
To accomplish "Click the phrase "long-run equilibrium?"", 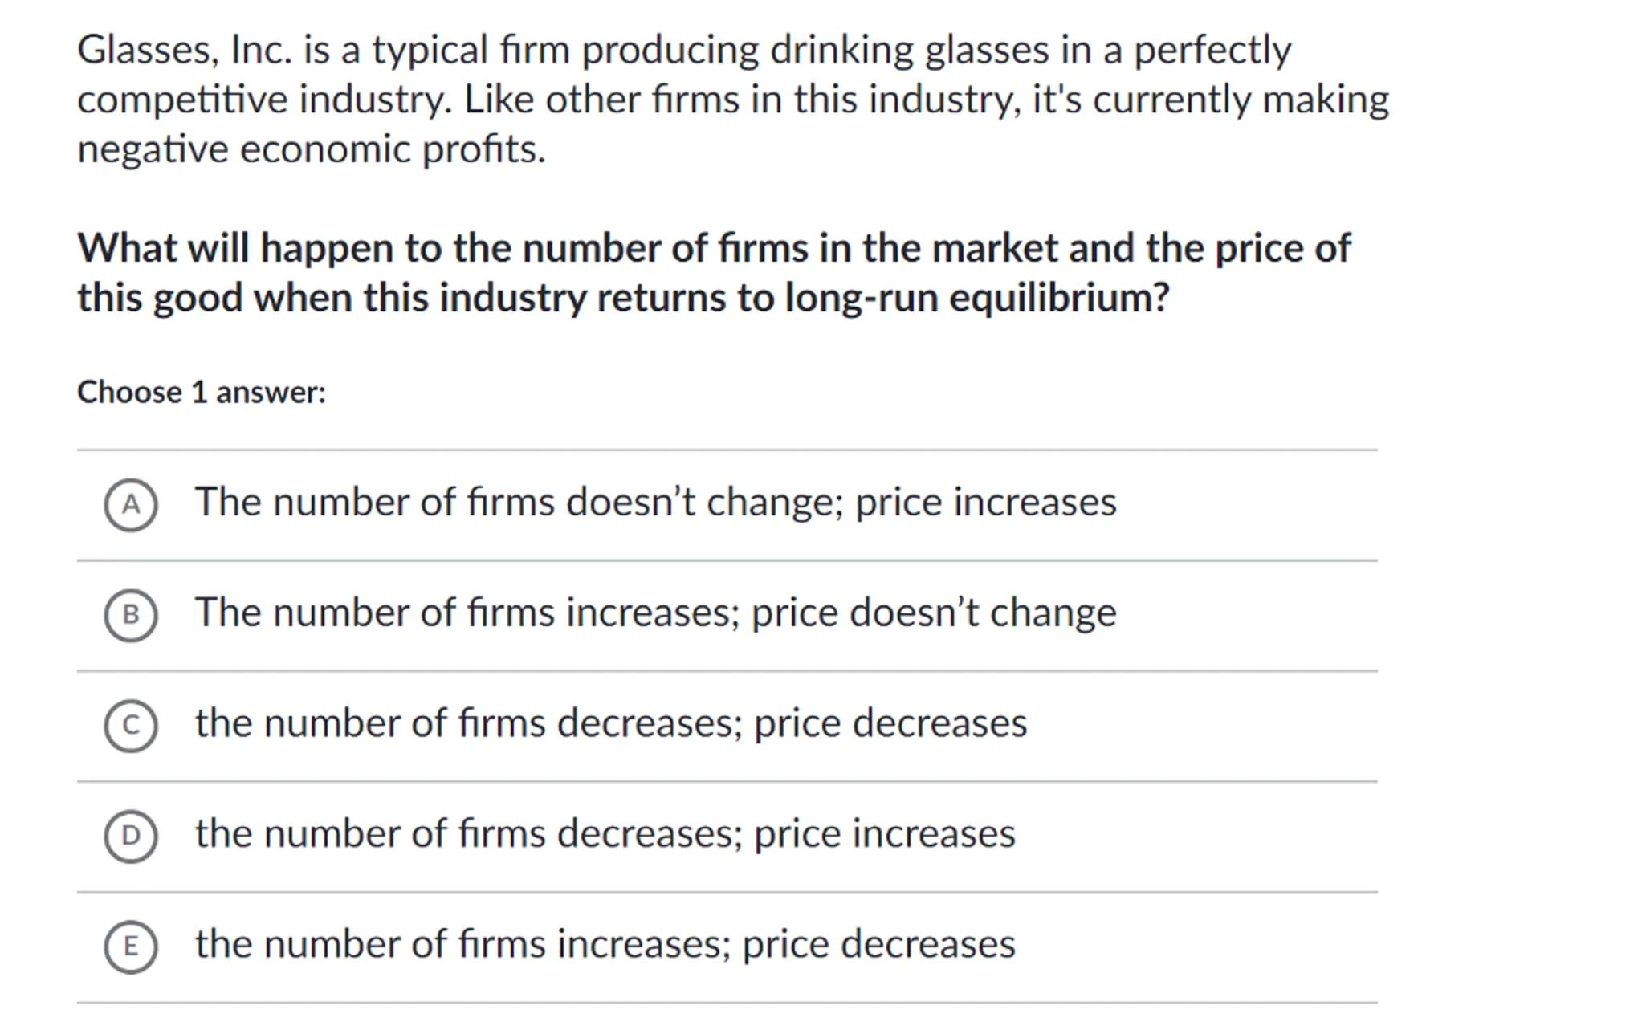I will pos(976,299).
